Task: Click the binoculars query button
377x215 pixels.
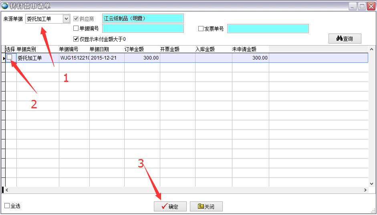Action: point(345,38)
